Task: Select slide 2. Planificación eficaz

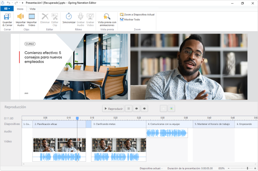Action: [x=59, y=124]
